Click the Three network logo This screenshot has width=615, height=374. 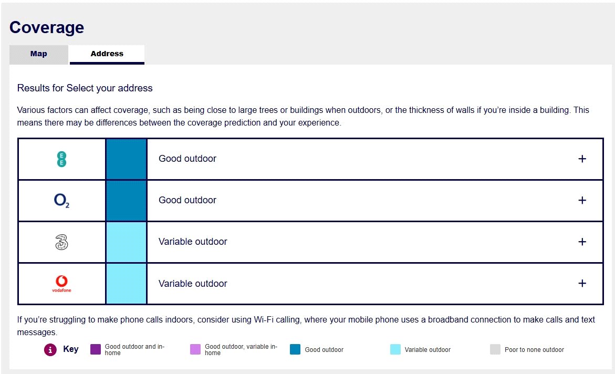(61, 242)
